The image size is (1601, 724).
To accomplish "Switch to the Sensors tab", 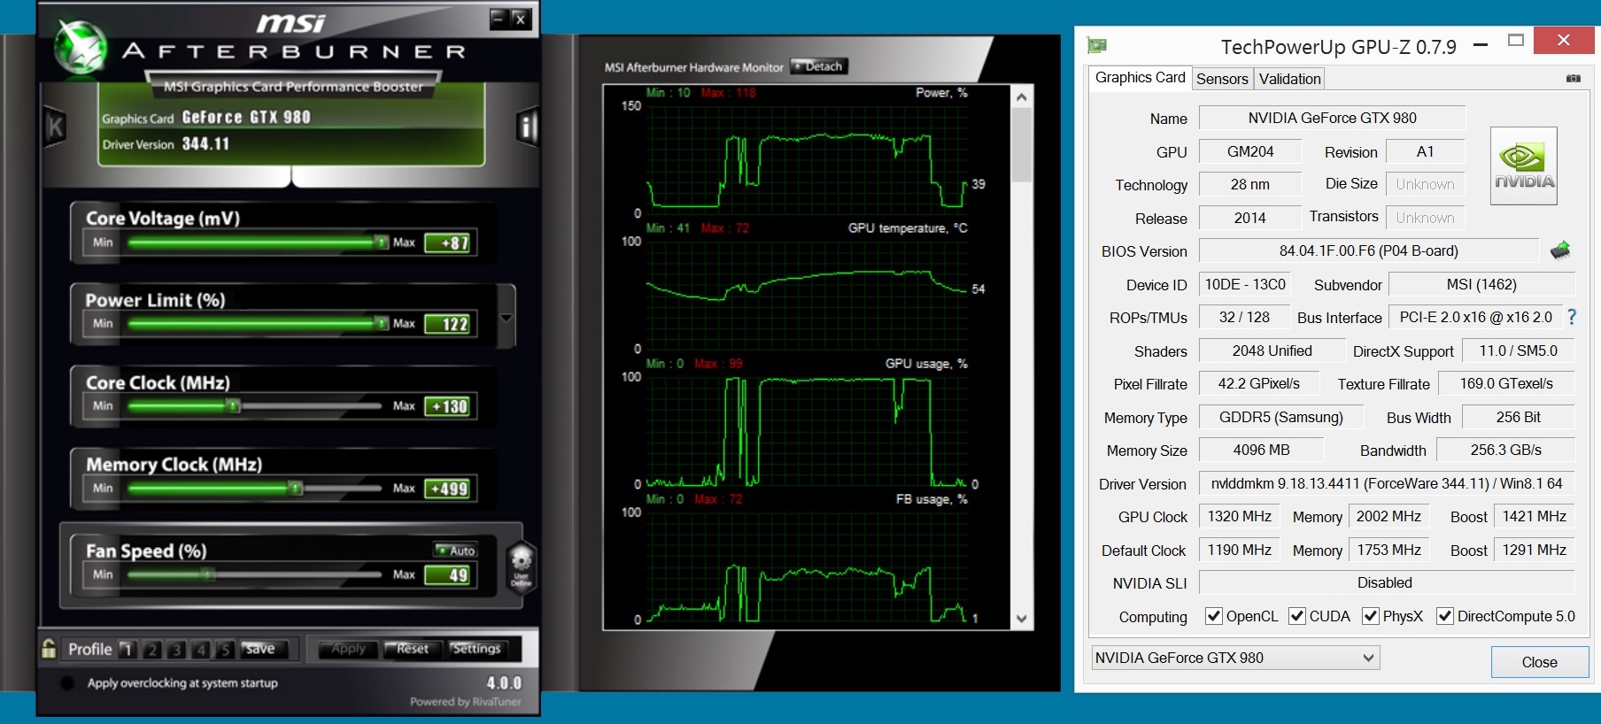I will (x=1222, y=79).
